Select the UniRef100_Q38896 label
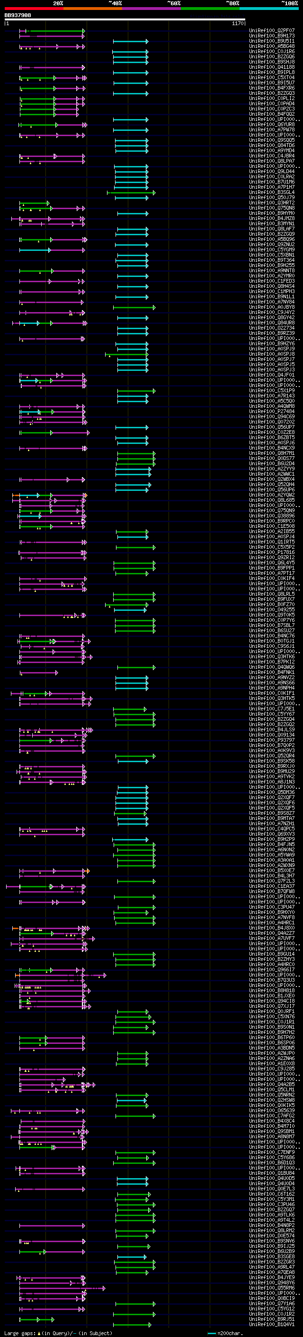Image resolution: width=303 pixels, height=1337 pixels. point(272,516)
